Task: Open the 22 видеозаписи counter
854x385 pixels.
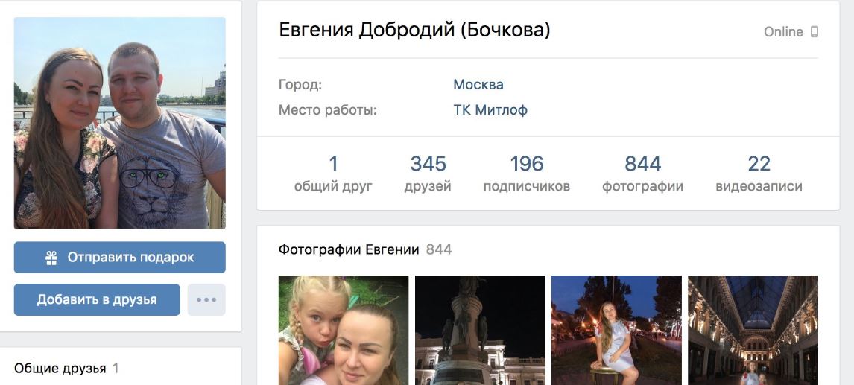Action: pos(759,174)
